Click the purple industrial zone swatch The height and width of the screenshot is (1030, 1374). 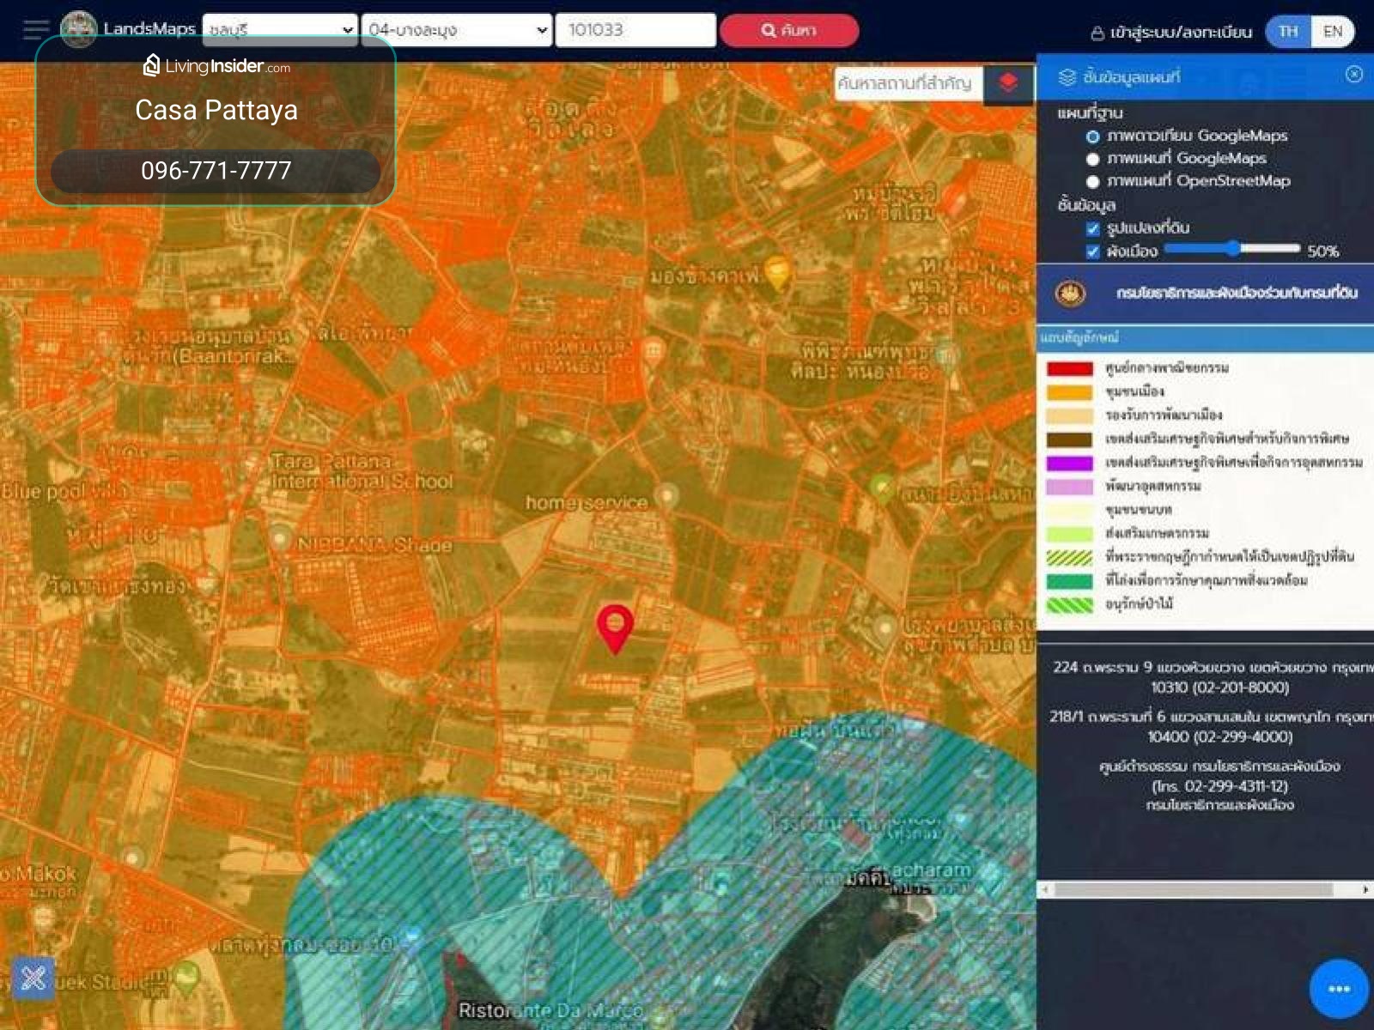click(1069, 463)
